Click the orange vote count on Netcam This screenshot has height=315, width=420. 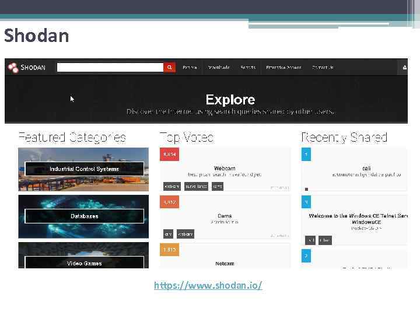click(x=170, y=250)
